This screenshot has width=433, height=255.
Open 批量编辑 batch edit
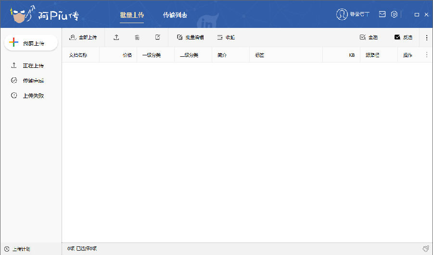(191, 37)
